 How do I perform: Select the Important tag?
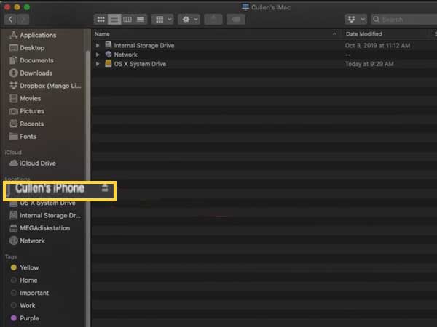pyautogui.click(x=30, y=293)
